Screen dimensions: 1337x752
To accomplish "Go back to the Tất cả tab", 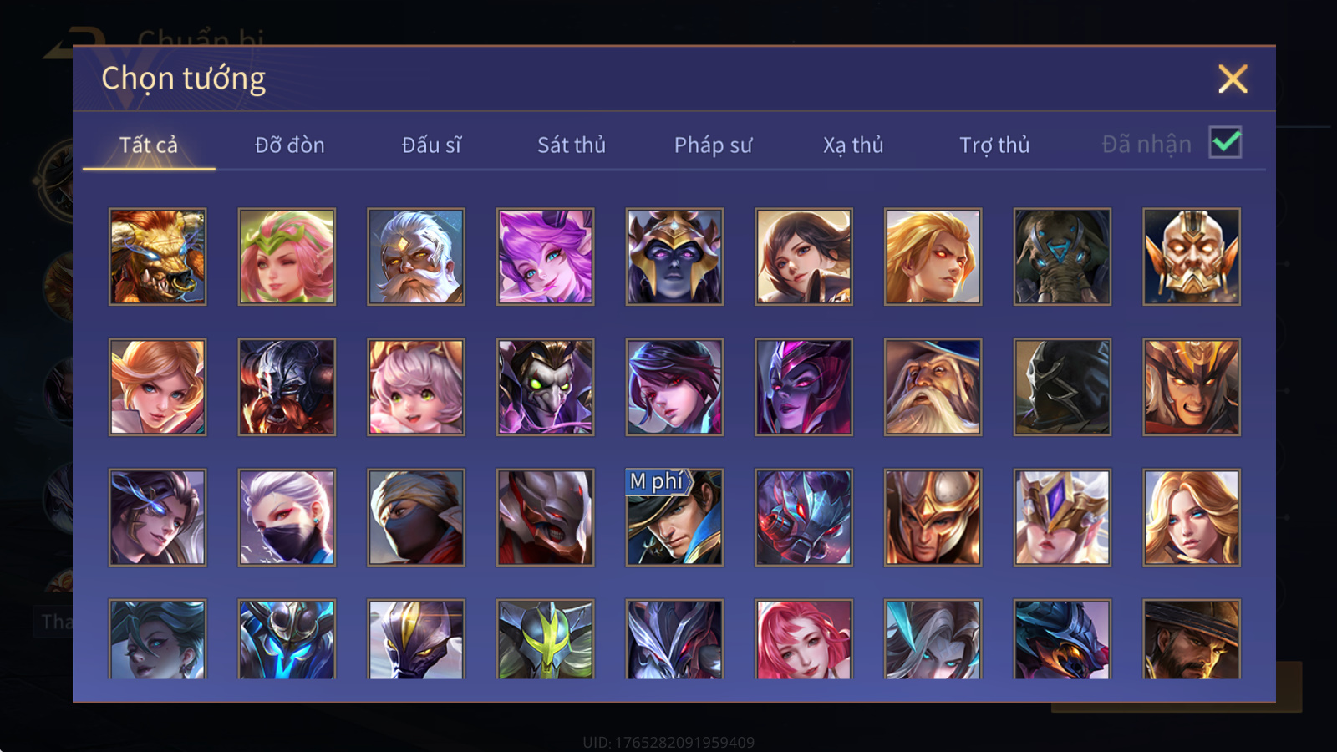I will click(149, 145).
